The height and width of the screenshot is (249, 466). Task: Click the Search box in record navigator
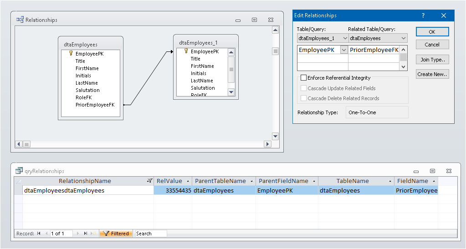[151, 234]
